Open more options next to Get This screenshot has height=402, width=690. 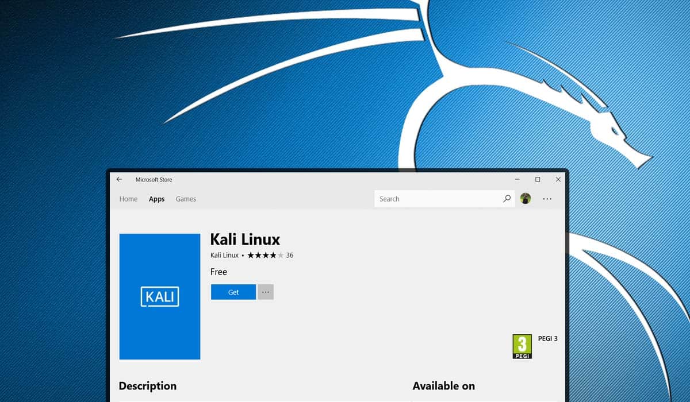(x=266, y=292)
